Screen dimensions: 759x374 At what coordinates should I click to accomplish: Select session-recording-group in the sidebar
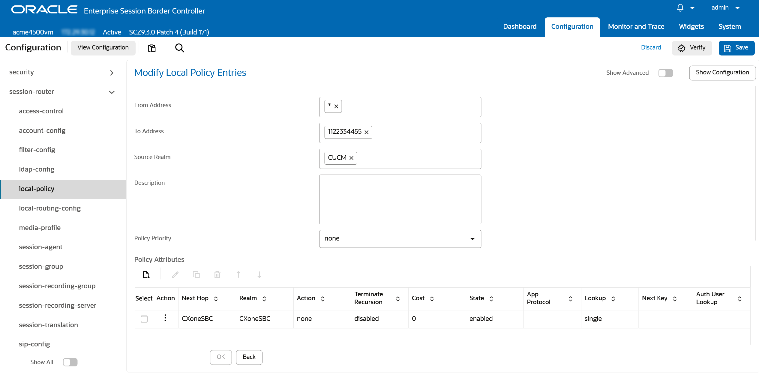(x=57, y=286)
